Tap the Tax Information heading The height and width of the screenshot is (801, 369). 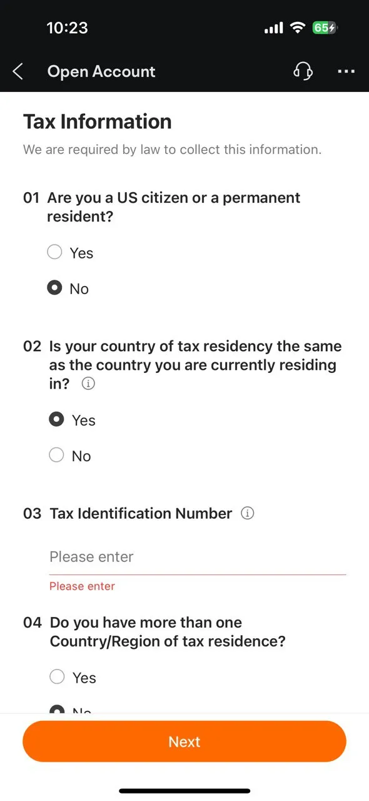(98, 121)
